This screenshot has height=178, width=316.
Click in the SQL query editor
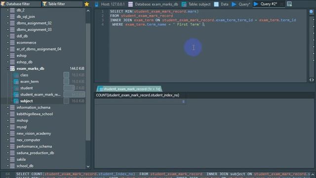click(207, 45)
